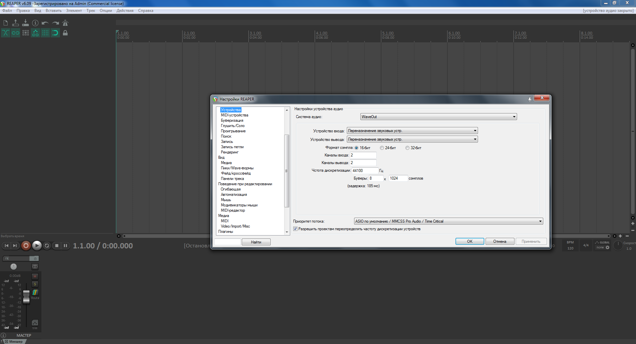Click the sample rate 44100 field
This screenshot has width=636, height=344.
click(x=365, y=171)
